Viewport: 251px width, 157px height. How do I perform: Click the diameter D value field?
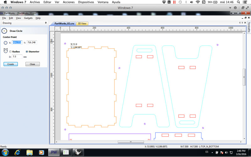click(x=17, y=57)
